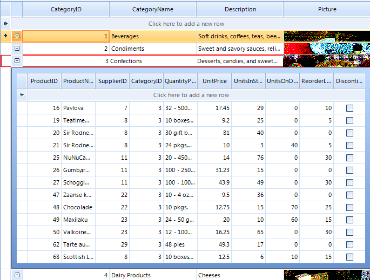Sort by UnitsOnOrder column header
The height and width of the screenshot is (280, 370).
coord(282,81)
